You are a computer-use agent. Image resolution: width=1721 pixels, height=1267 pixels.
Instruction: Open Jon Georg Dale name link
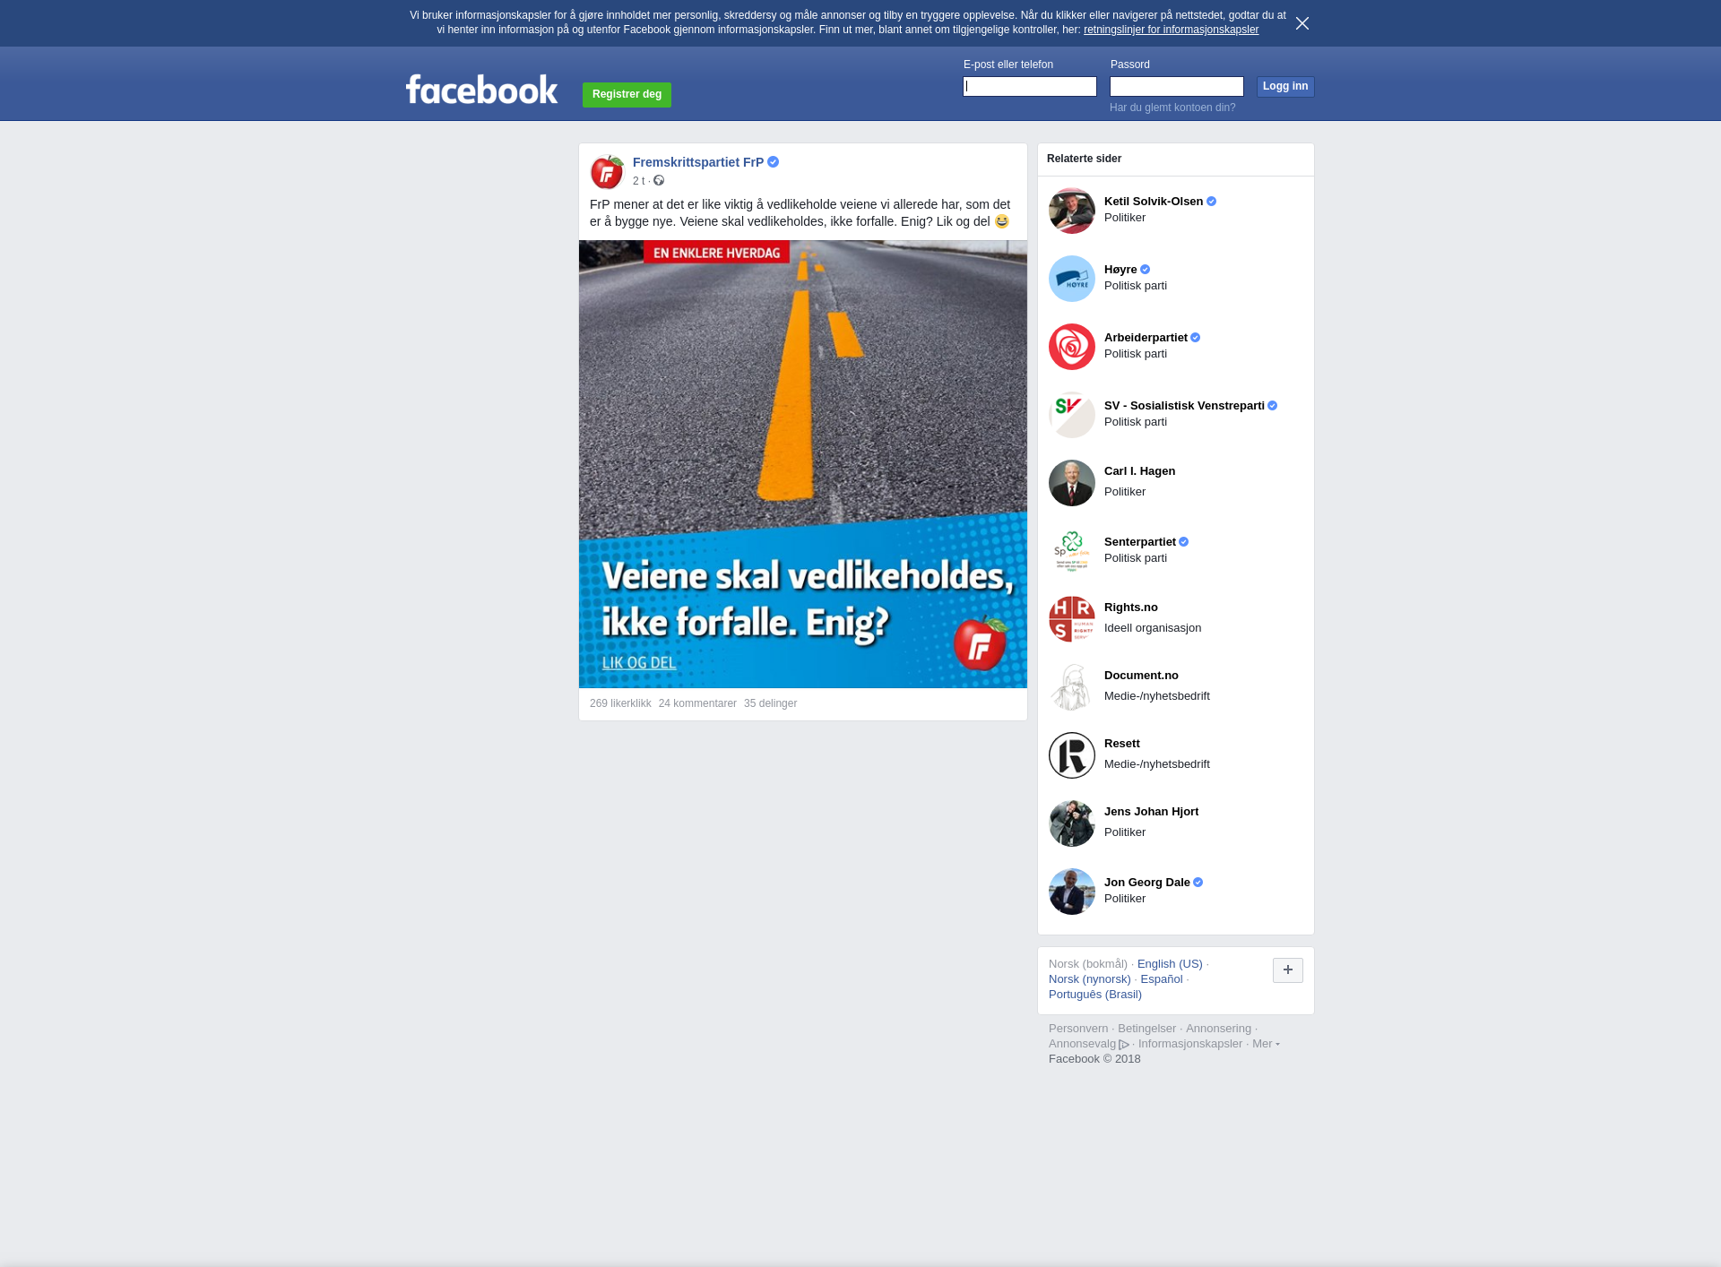1147,883
